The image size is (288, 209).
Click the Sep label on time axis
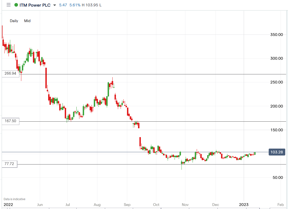tap(127, 205)
